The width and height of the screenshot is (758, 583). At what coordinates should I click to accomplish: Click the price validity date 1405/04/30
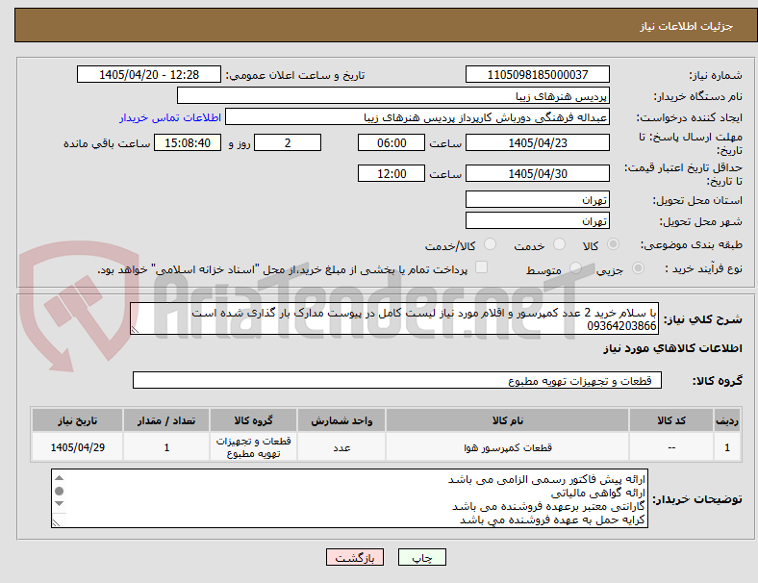(538, 173)
